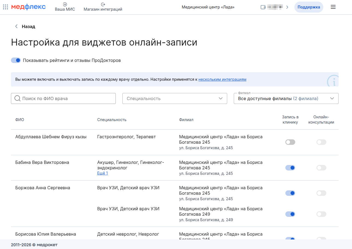
Task: Click Медицинский центр «Лада» header title
Action: 208,7
